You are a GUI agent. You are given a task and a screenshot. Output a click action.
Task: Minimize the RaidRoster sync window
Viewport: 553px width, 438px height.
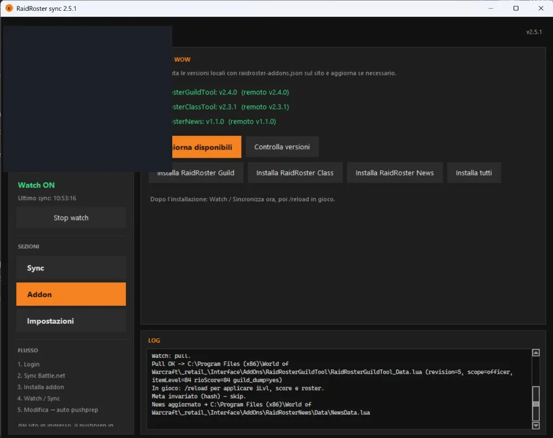tap(490, 8)
